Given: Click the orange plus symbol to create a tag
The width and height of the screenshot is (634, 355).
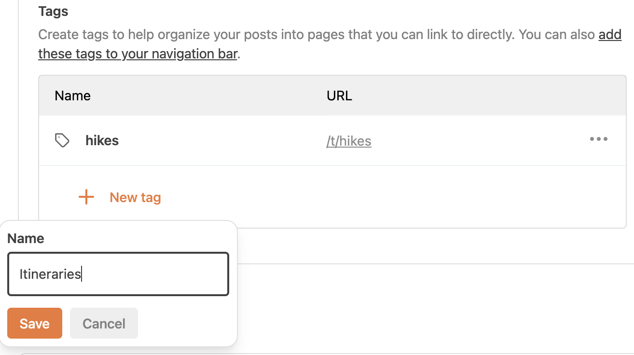Looking at the screenshot, I should click(x=86, y=197).
